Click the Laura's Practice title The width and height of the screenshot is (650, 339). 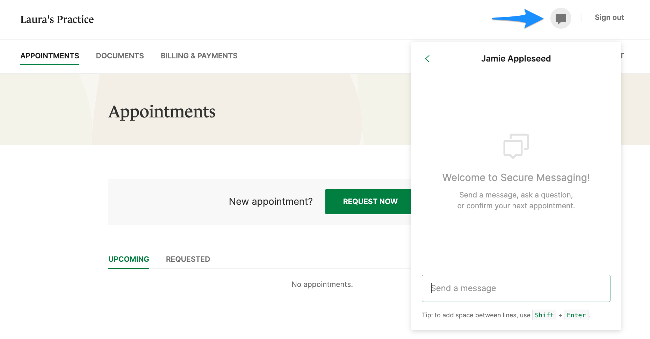57,19
